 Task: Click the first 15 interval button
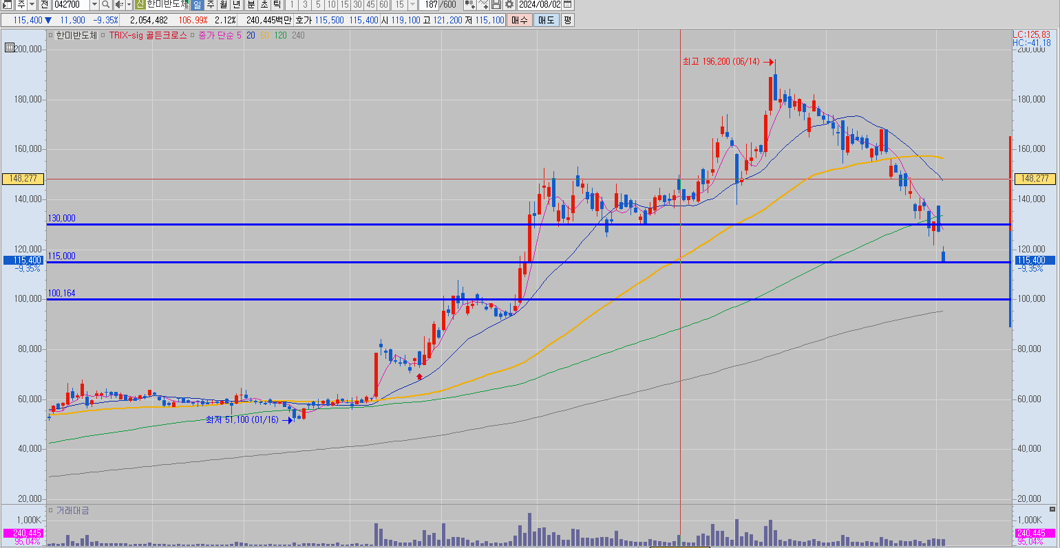[x=344, y=5]
